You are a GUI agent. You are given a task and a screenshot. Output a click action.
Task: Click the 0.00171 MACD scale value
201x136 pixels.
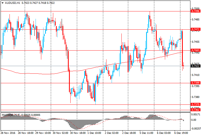pos(195,115)
